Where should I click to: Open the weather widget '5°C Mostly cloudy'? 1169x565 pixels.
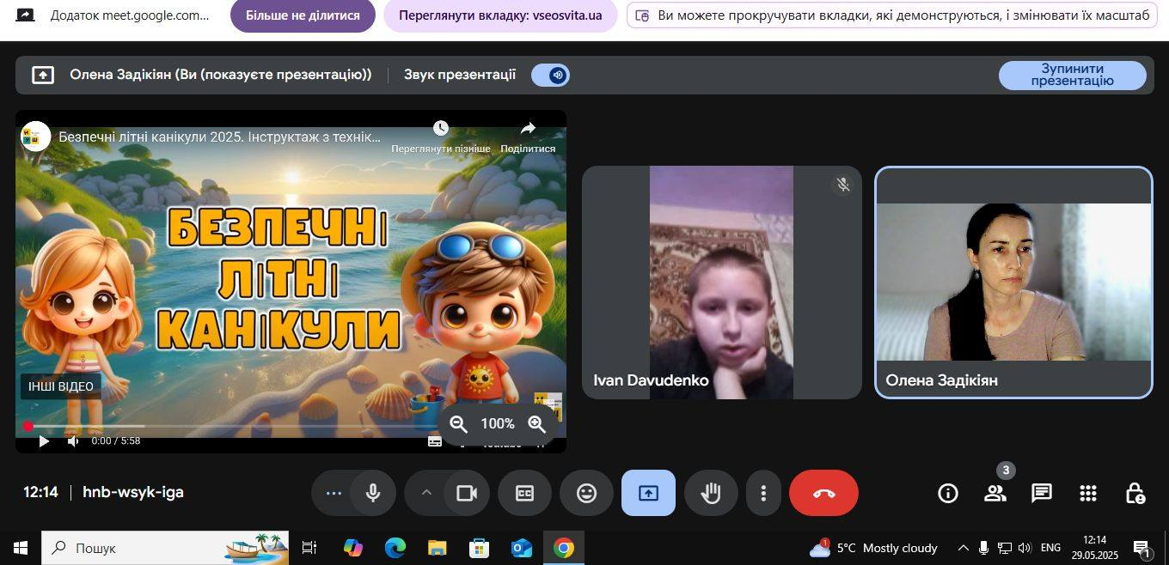coord(874,548)
